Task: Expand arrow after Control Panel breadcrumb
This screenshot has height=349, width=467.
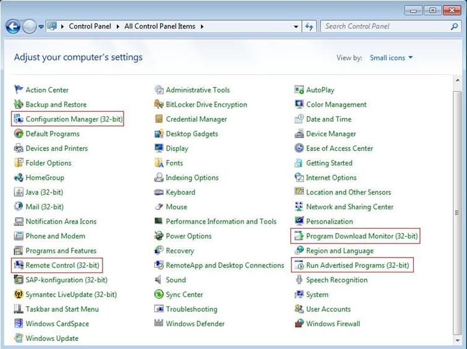Action: coord(118,27)
